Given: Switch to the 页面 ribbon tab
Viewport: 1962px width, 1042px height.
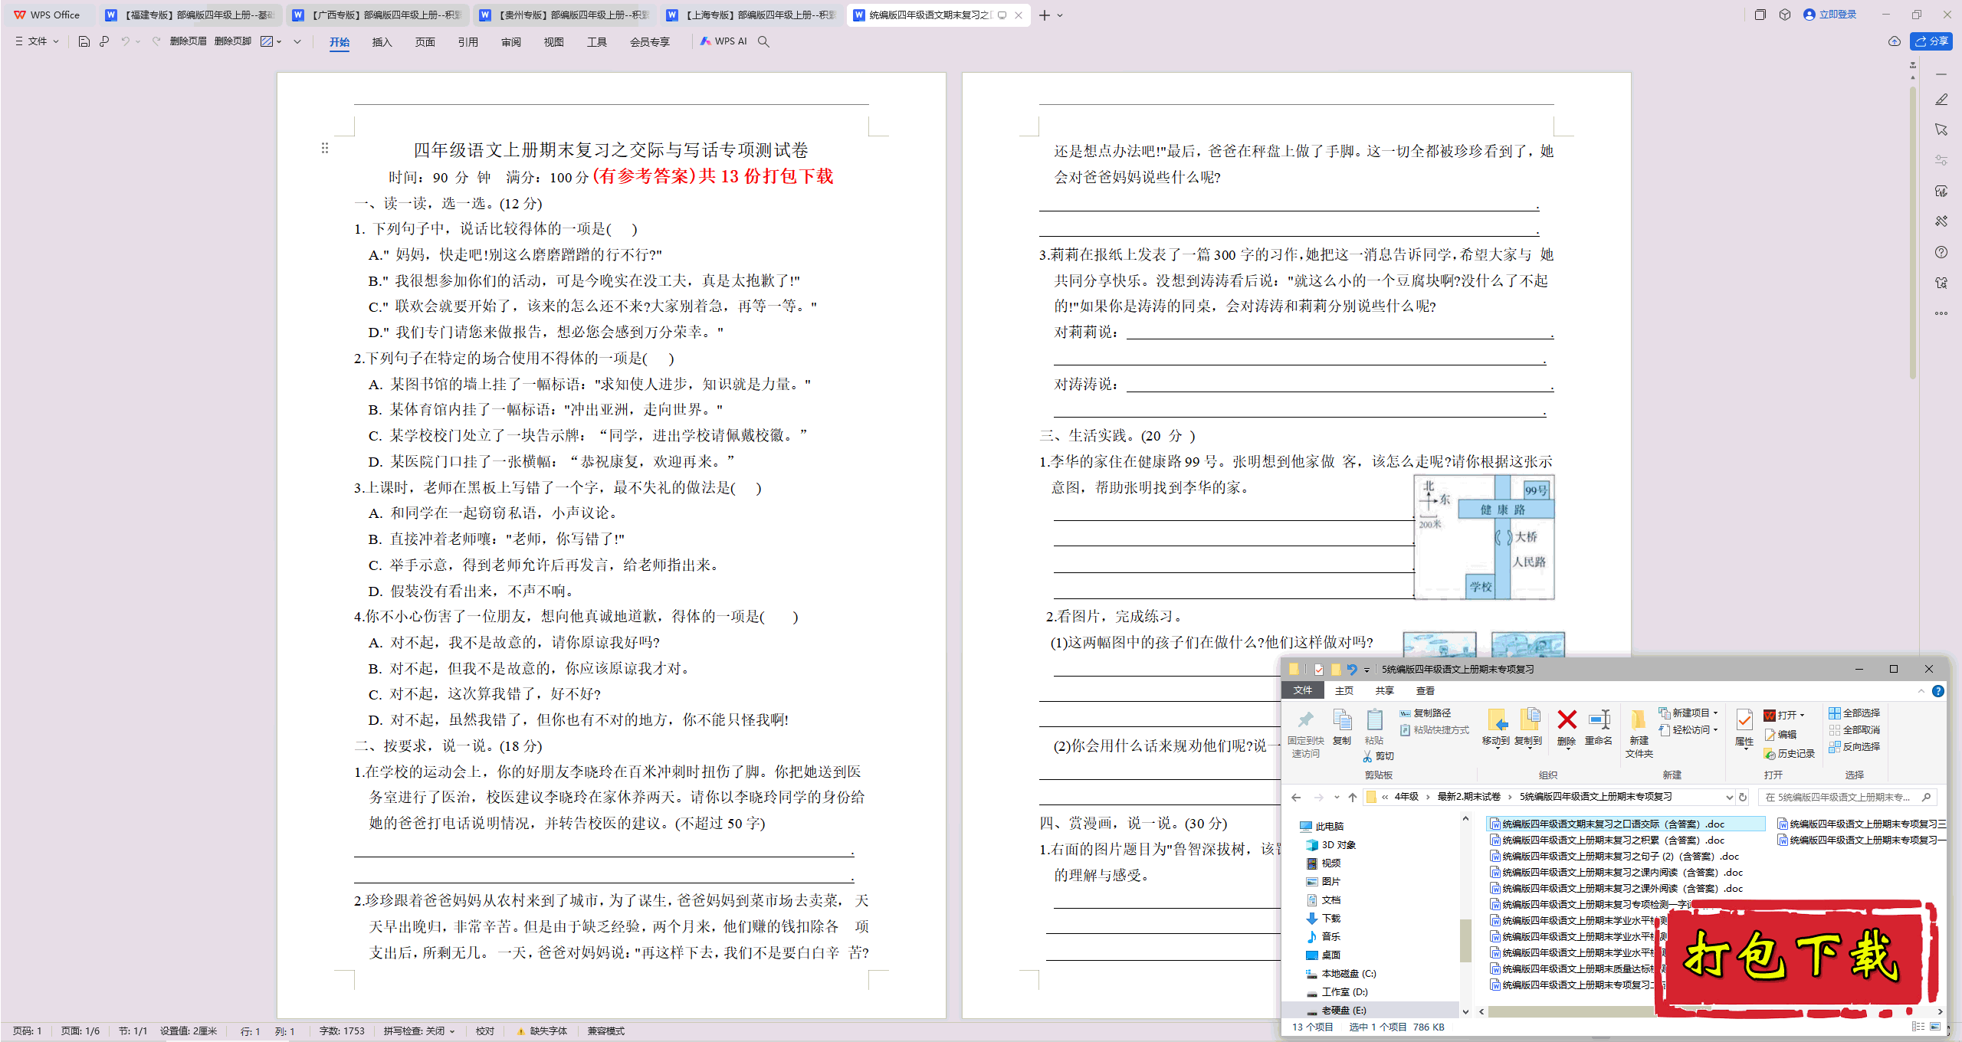Looking at the screenshot, I should (x=425, y=42).
